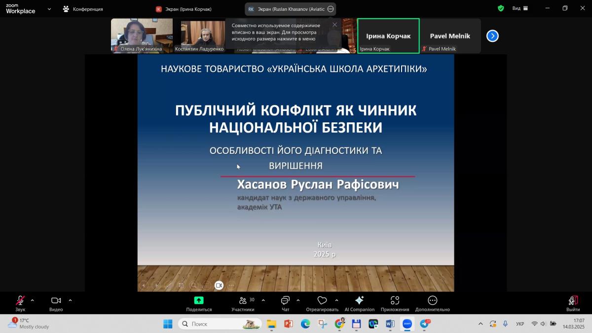
Task: Open the Приложения apps panel
Action: (395, 300)
